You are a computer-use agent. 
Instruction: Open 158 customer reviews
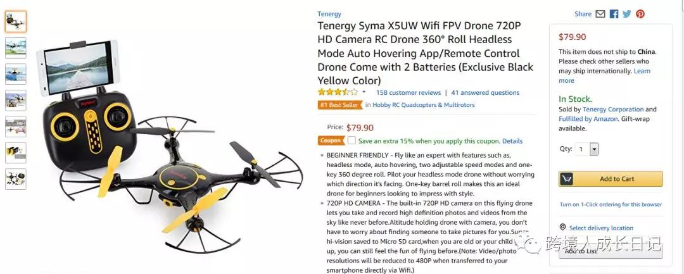(408, 92)
